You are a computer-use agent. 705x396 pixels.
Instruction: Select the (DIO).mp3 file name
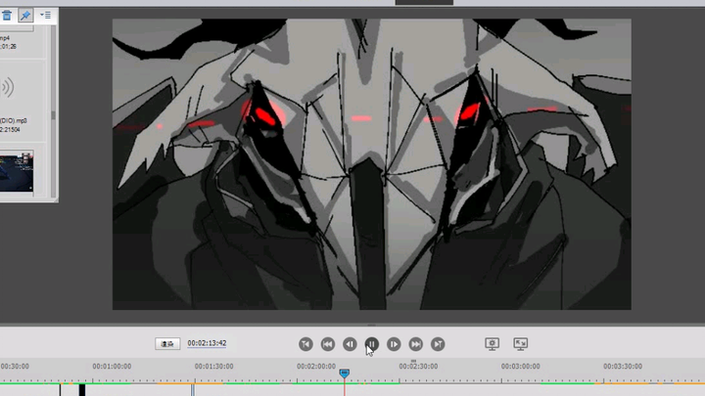coord(14,121)
